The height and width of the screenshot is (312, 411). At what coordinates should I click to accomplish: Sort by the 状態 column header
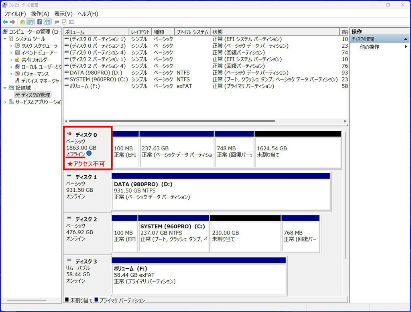[275, 32]
